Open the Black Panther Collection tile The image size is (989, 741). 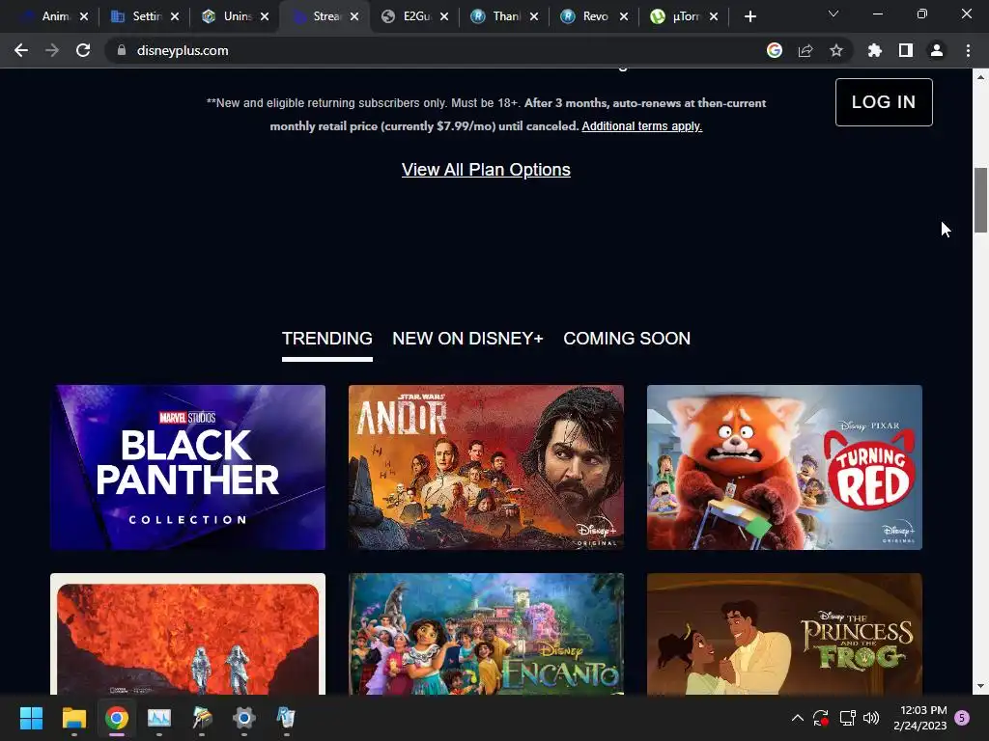point(188,467)
